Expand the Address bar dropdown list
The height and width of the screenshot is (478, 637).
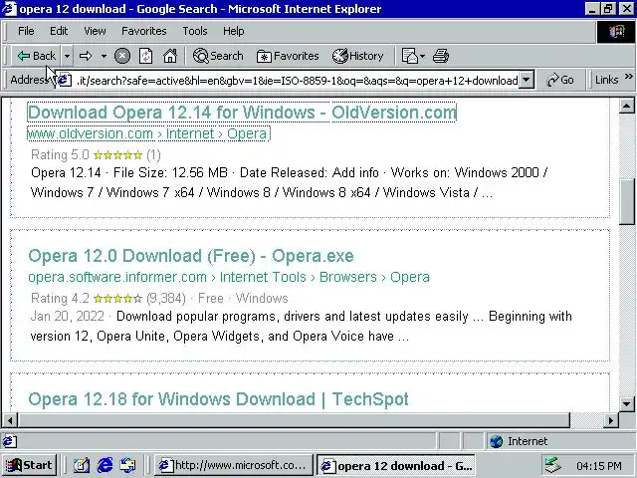pos(527,80)
